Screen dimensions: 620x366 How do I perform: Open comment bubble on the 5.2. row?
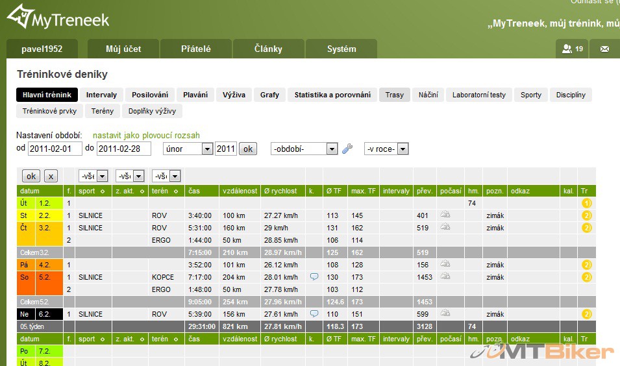(314, 277)
